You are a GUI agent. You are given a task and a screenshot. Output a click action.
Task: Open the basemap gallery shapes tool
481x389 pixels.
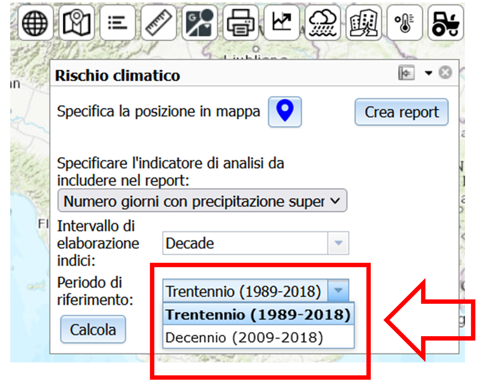click(199, 23)
